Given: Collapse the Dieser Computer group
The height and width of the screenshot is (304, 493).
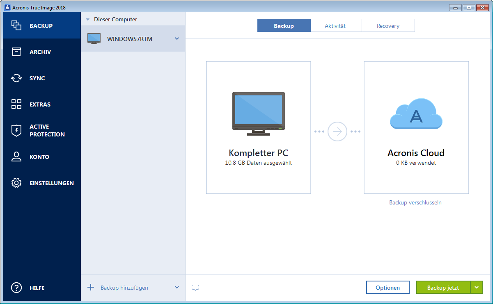Looking at the screenshot, I should pyautogui.click(x=87, y=19).
